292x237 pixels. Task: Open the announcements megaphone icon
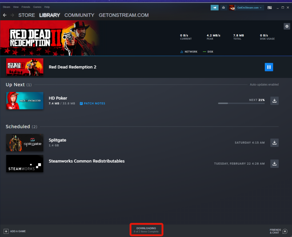[x=214, y=8]
